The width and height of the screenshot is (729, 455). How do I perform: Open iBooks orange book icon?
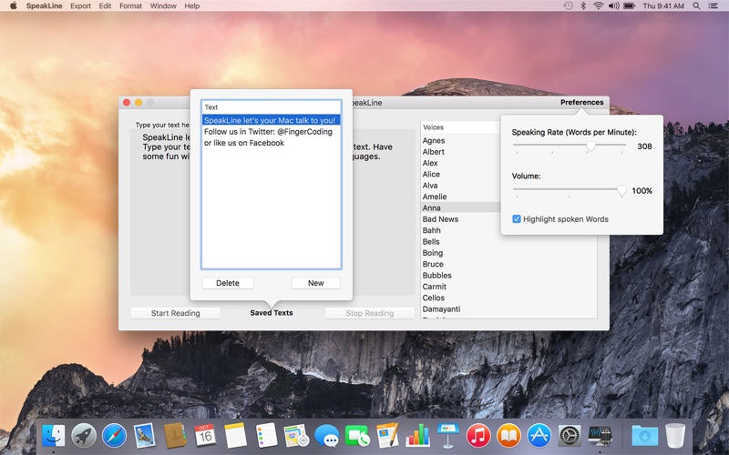coord(508,436)
